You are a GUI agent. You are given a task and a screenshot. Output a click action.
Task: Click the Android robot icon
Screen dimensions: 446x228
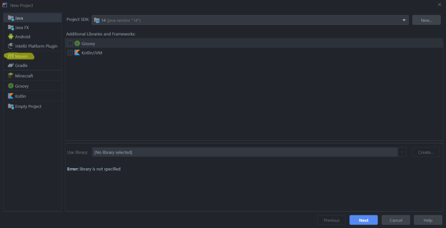(x=11, y=36)
